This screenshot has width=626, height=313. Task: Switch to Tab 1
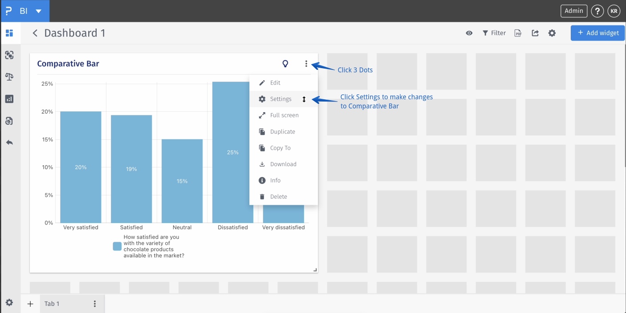click(52, 304)
